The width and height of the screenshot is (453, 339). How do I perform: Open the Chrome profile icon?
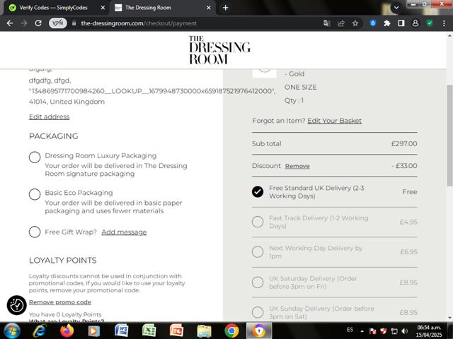pyautogui.click(x=415, y=23)
